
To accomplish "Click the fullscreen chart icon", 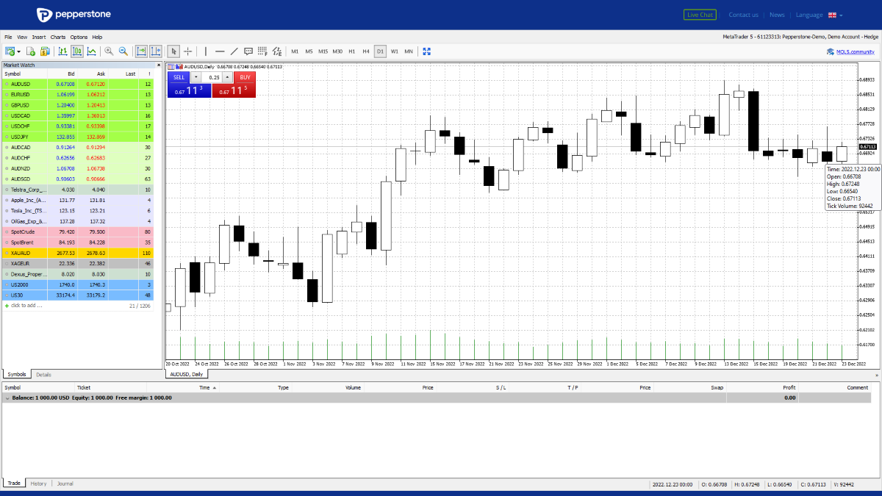I will [x=426, y=51].
